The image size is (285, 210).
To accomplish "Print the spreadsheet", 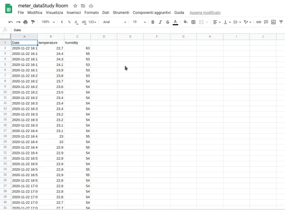I will click(x=25, y=22).
